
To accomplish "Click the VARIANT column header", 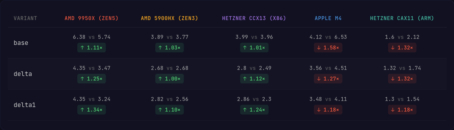I will (25, 18).
